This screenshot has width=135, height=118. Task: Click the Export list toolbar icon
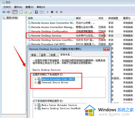point(30,12)
